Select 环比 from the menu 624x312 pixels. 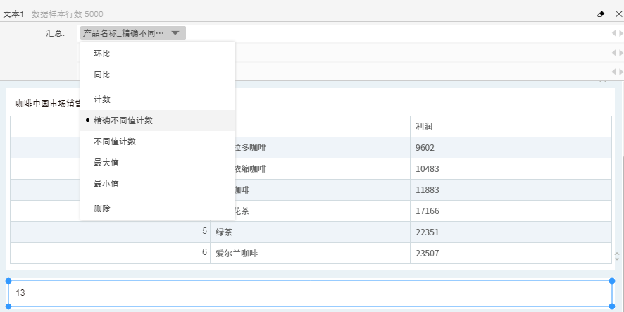pos(102,54)
